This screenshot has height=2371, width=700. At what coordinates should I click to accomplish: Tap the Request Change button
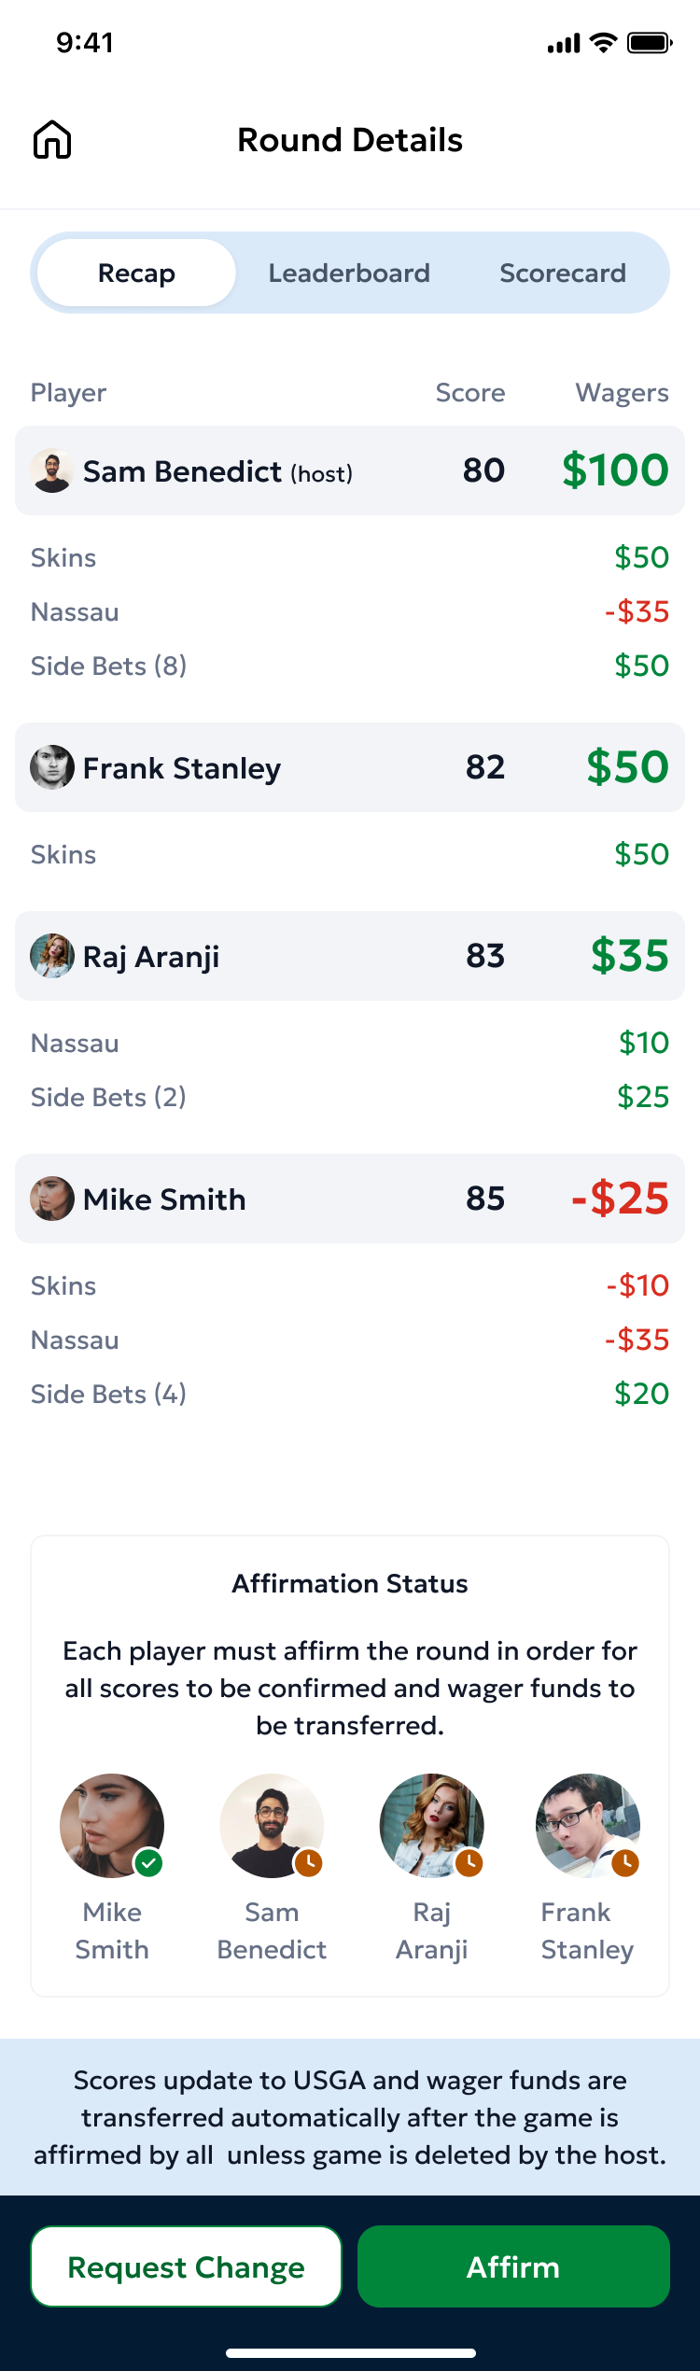185,2266
